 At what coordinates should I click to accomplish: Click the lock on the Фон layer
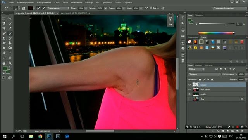(x=242, y=99)
